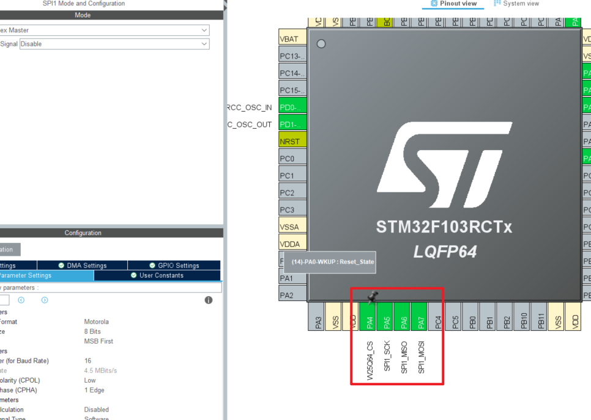Viewport: 591px width, 420px height.
Task: Click the 8 Bits data size value
Action: click(x=92, y=331)
